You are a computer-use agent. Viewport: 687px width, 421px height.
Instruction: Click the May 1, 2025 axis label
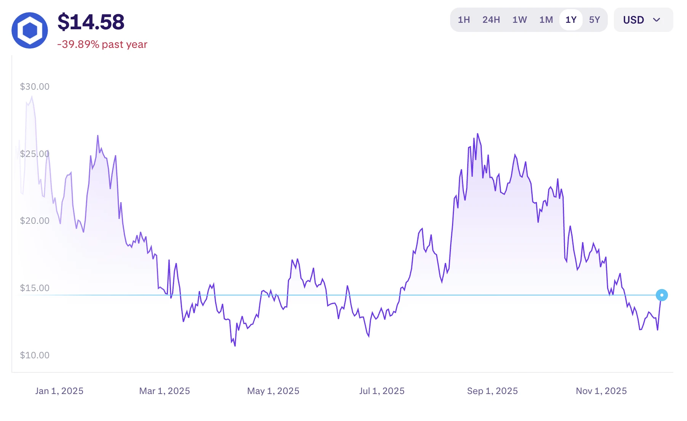pyautogui.click(x=273, y=391)
